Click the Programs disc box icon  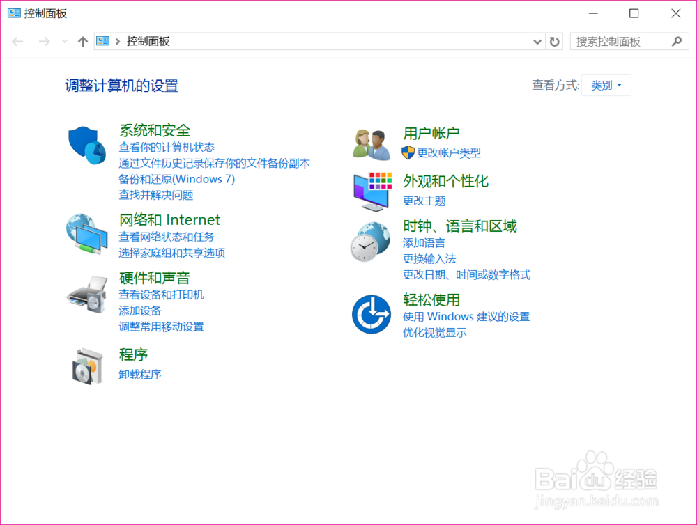coord(88,366)
